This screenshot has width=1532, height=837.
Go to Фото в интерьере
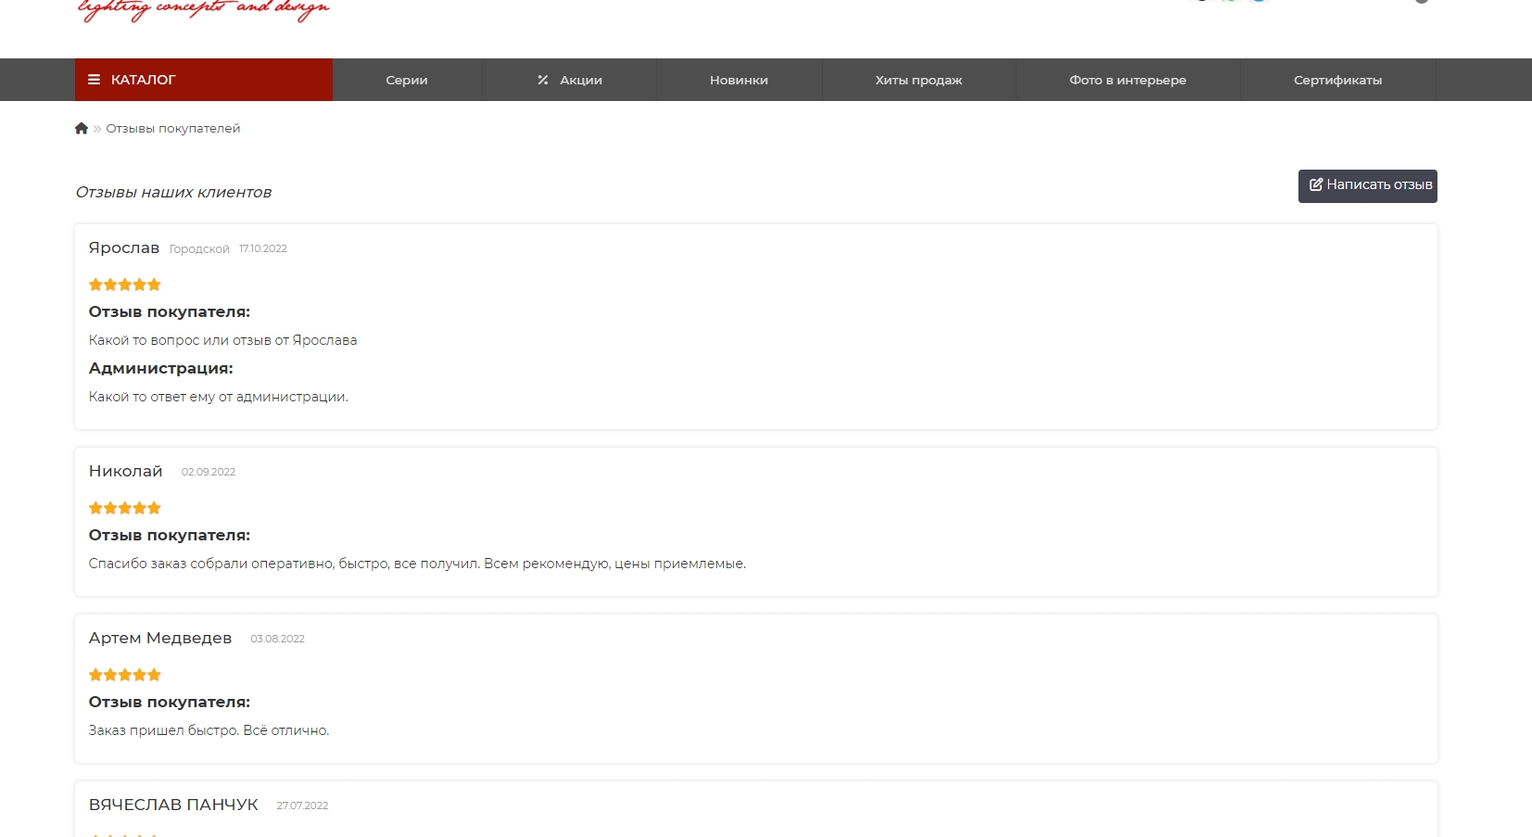tap(1127, 81)
